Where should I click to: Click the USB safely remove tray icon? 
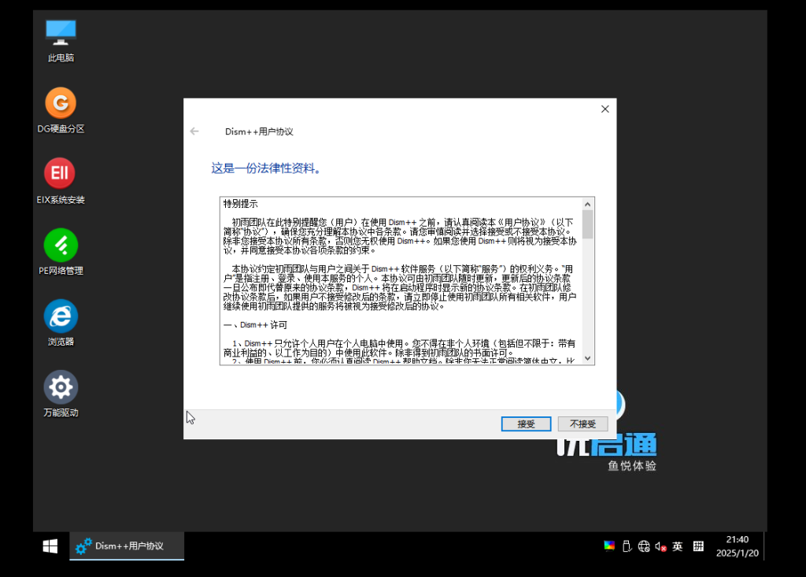(x=627, y=546)
